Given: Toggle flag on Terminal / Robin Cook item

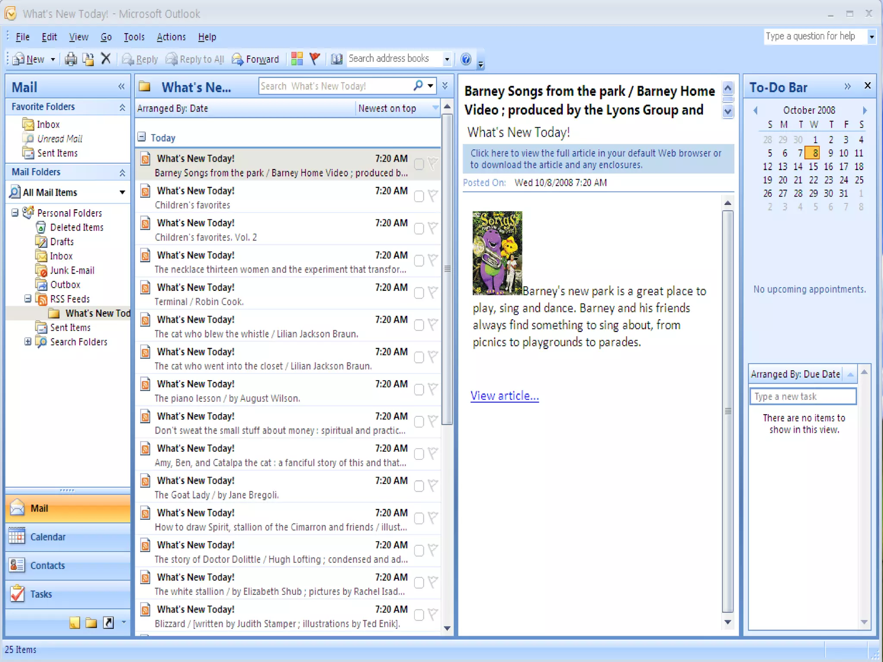Looking at the screenshot, I should [x=433, y=293].
